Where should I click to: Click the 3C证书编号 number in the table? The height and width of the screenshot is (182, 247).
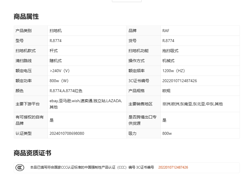pos(179,81)
